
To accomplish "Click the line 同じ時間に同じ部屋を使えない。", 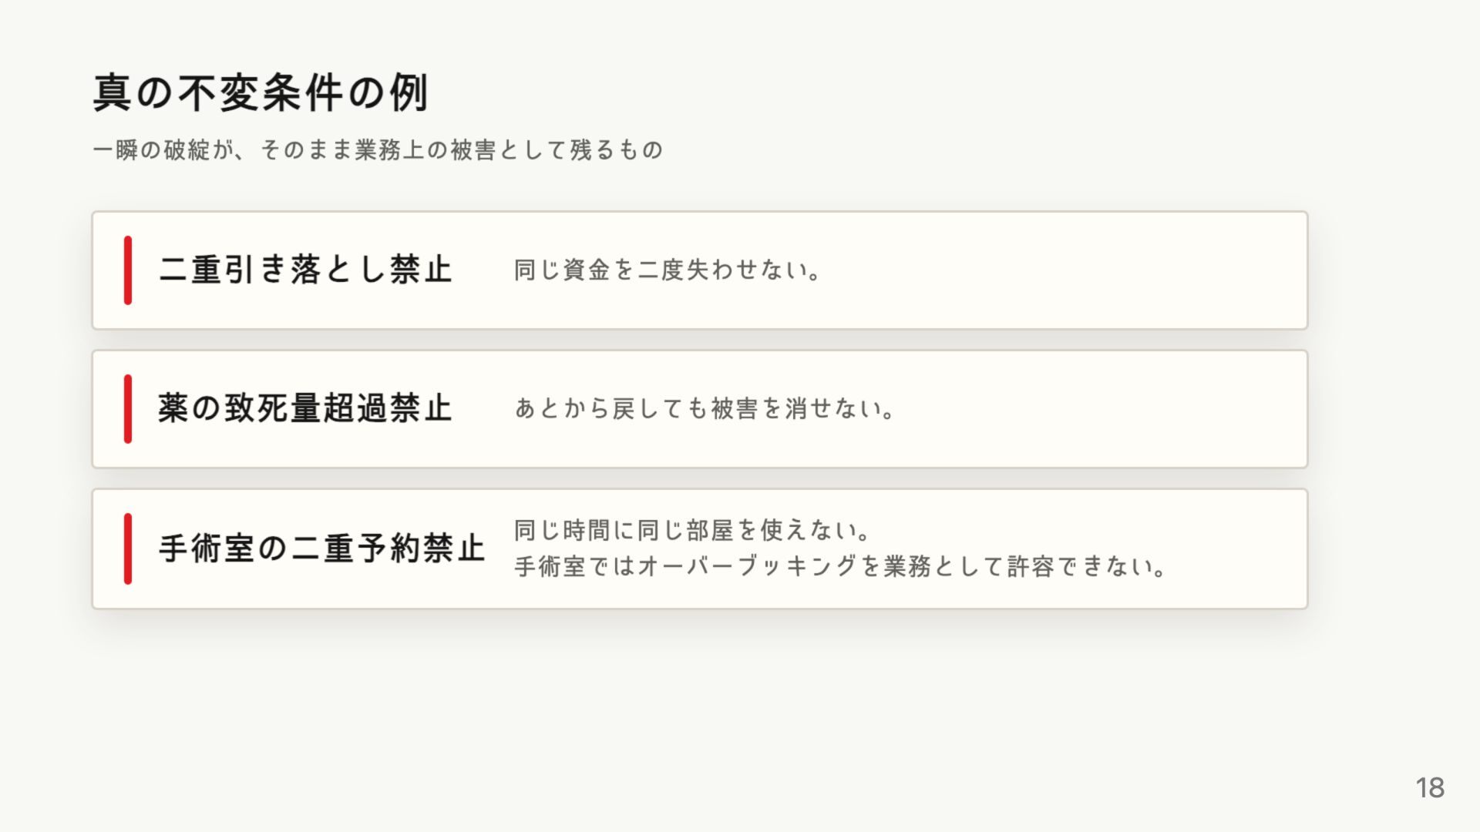I will (x=692, y=530).
